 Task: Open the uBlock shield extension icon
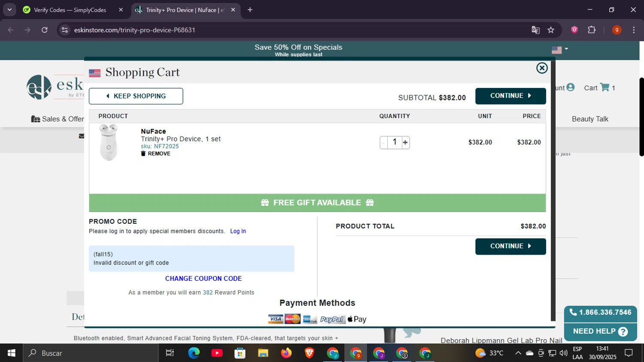(574, 30)
